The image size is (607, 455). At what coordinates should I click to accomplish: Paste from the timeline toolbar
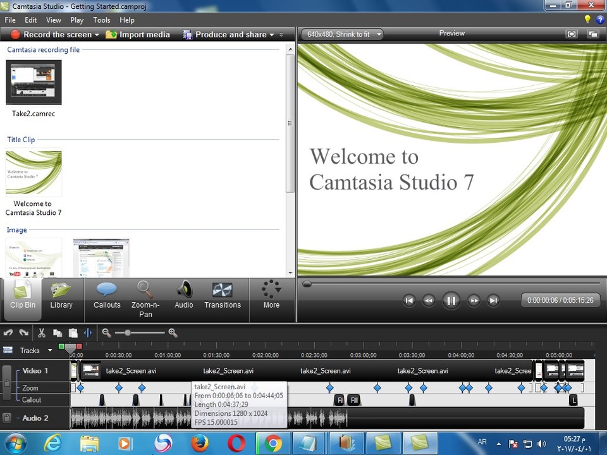(x=73, y=333)
